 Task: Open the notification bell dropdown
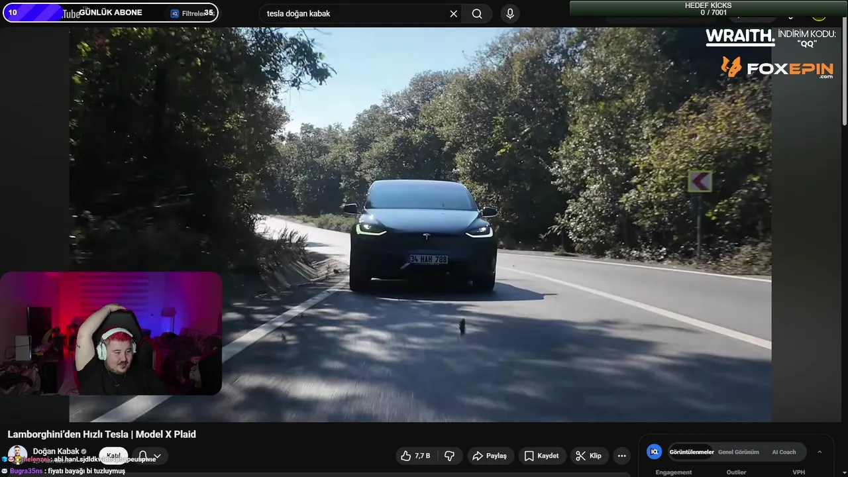(149, 456)
